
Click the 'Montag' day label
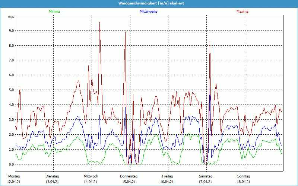[14, 176]
